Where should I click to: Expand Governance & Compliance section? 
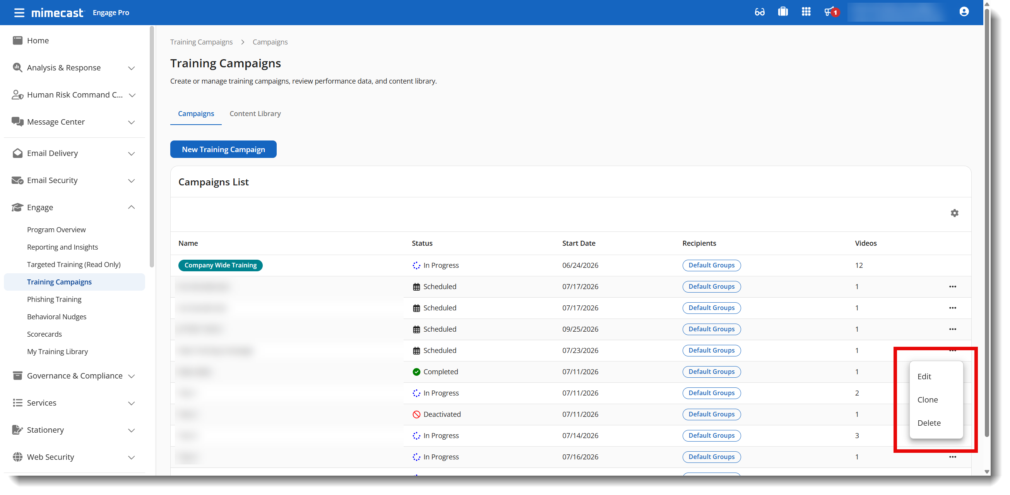tap(131, 376)
